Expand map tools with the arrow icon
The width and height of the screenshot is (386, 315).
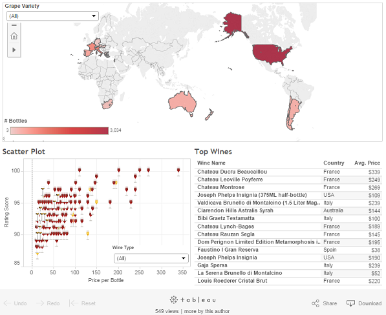click(x=14, y=50)
